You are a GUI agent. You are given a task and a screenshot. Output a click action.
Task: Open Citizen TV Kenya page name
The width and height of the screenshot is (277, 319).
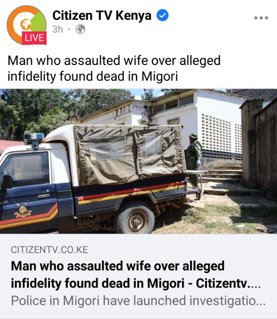(102, 15)
